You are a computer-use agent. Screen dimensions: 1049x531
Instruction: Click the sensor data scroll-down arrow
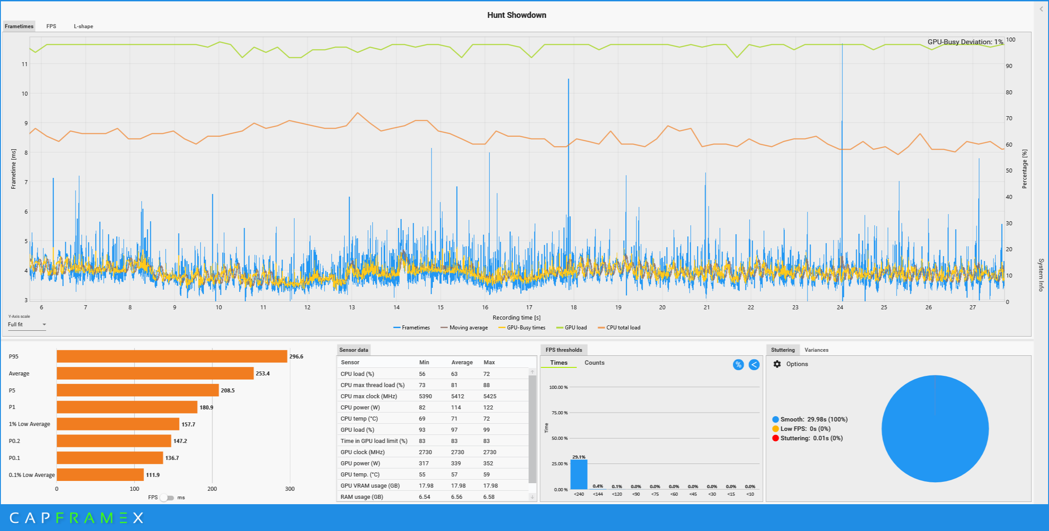[x=532, y=497]
